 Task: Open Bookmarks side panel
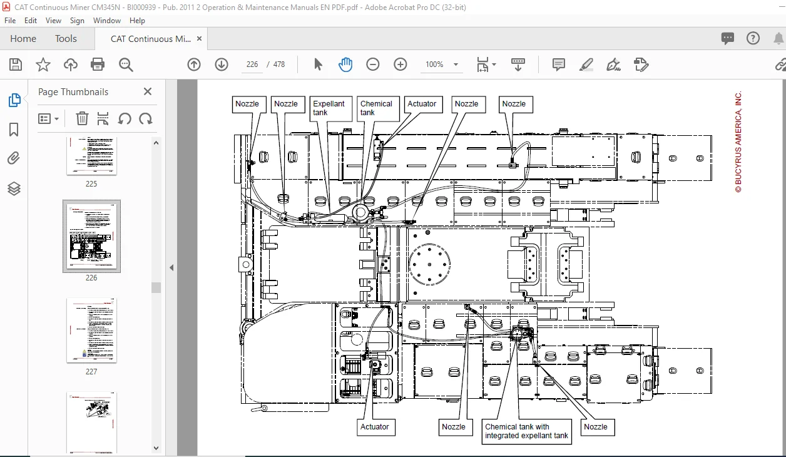(14, 130)
